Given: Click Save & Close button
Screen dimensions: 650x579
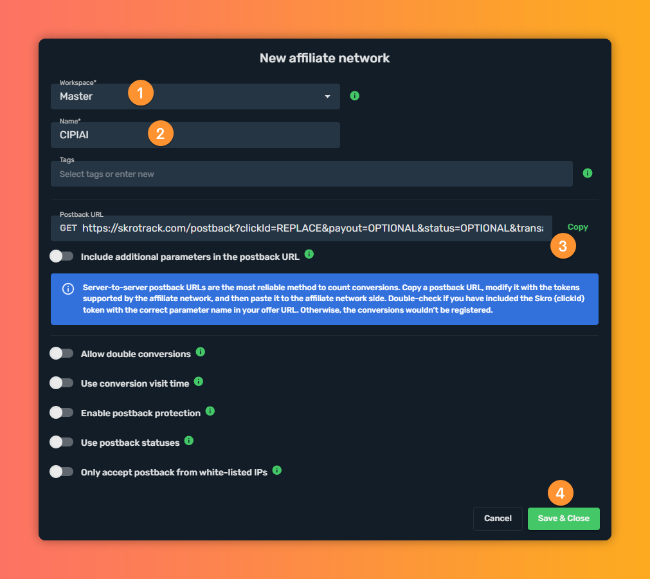Looking at the screenshot, I should (563, 519).
